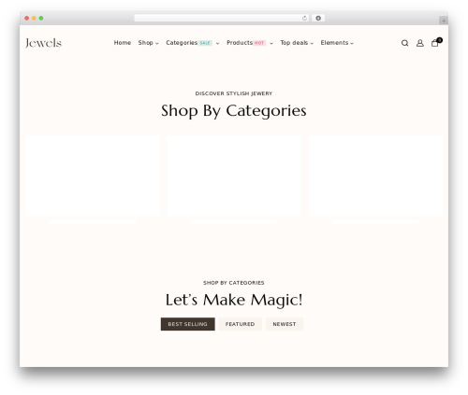Image resolution: width=468 pixels, height=395 pixels.
Task: Click the browser reload icon
Action: point(304,18)
